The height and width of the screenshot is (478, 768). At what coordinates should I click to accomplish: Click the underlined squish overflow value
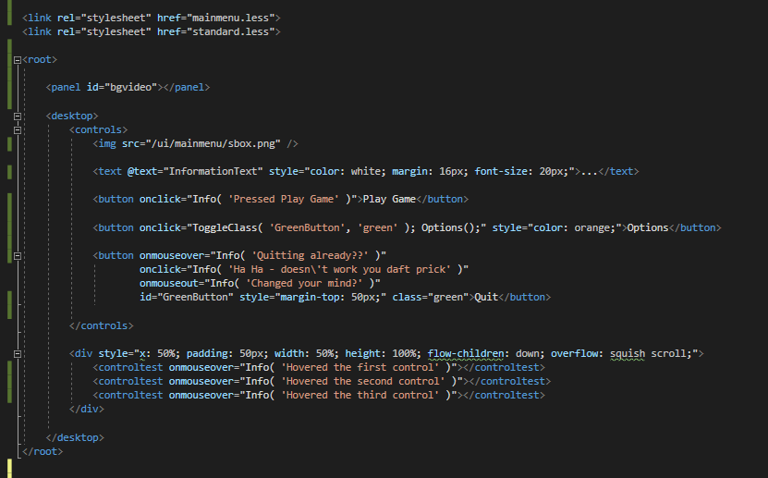(628, 354)
